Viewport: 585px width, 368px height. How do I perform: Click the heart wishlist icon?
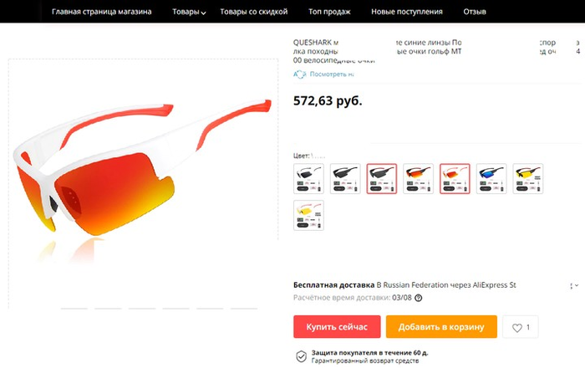[517, 328]
